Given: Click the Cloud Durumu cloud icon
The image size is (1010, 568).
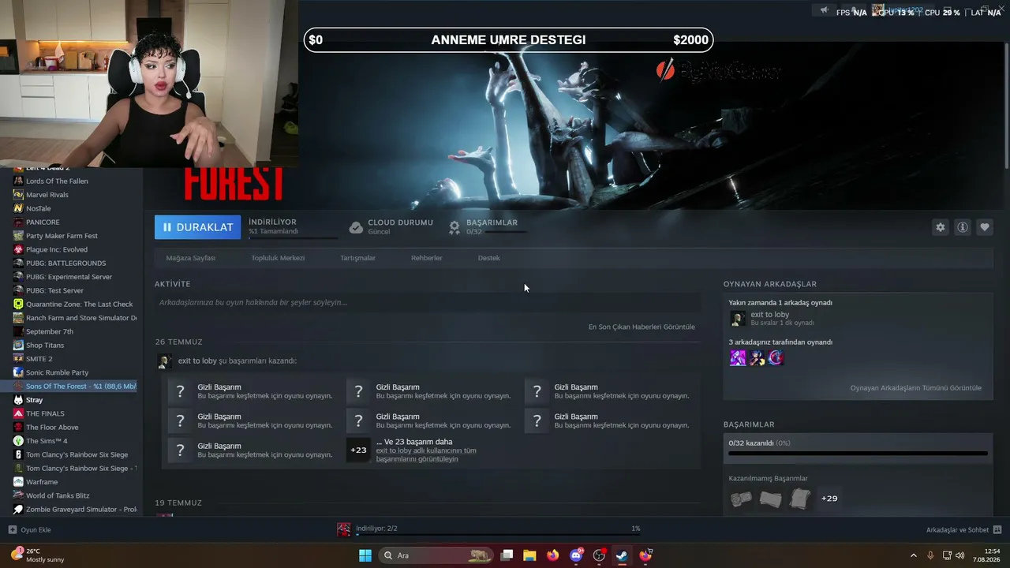Looking at the screenshot, I should tap(356, 227).
